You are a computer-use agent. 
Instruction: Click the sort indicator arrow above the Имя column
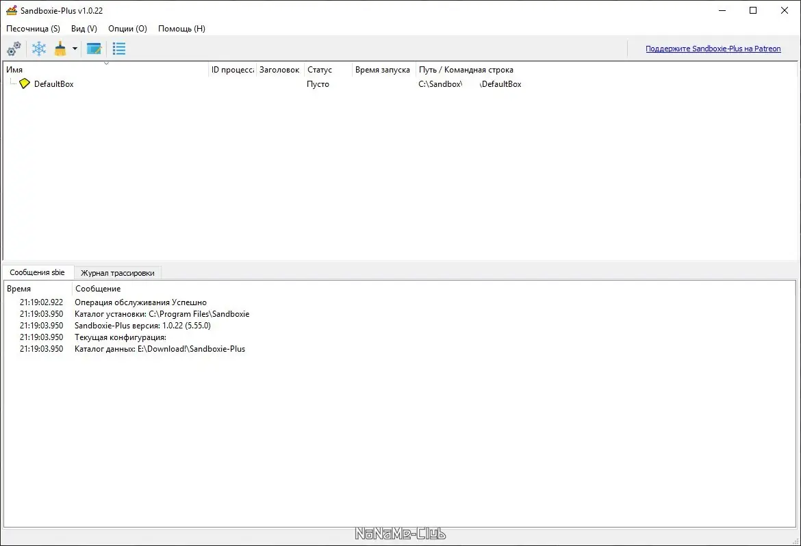click(x=106, y=64)
